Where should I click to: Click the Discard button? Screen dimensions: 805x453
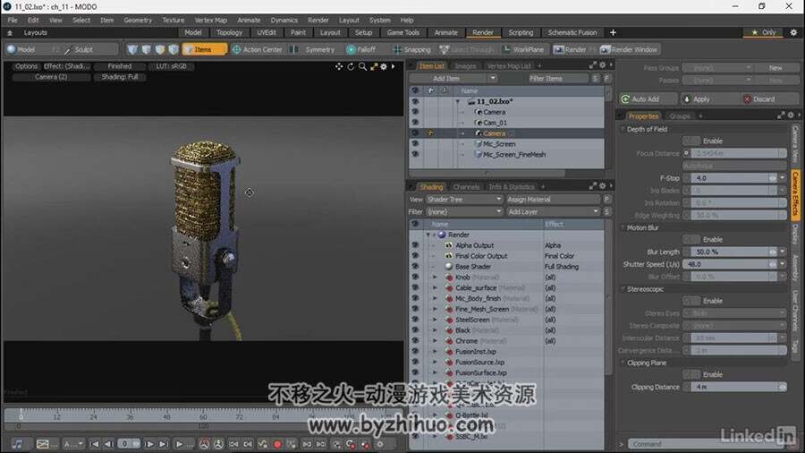tap(769, 99)
